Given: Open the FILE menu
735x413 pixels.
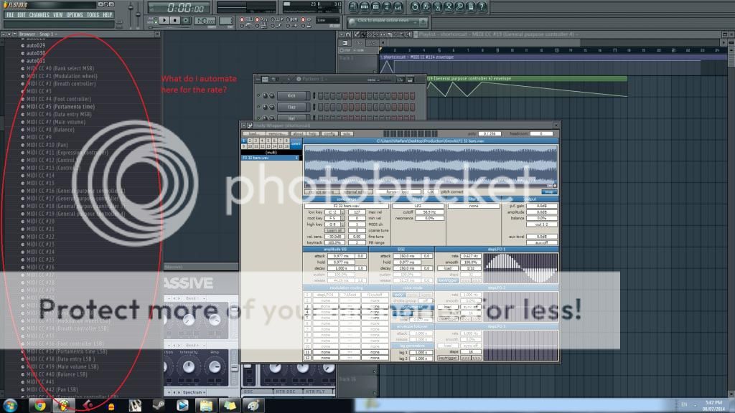Looking at the screenshot, I should pyautogui.click(x=10, y=15).
